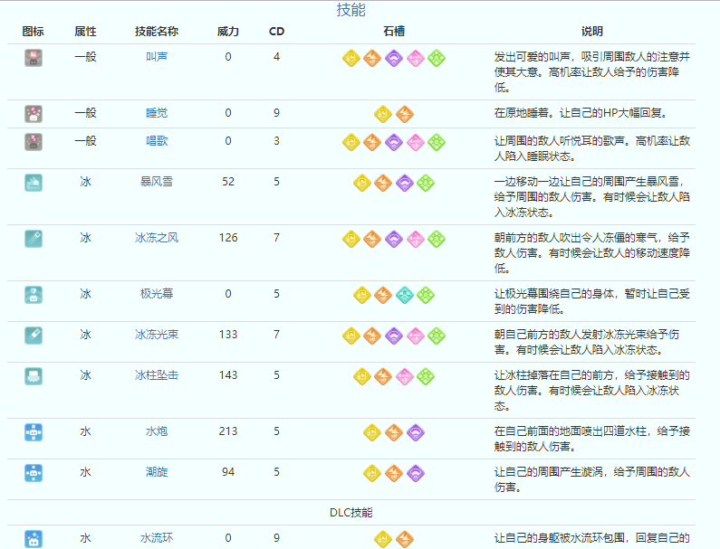Viewport: 720px width, 549px height.
Task: Follow the 冰冻之风 skill link
Action: point(157,238)
